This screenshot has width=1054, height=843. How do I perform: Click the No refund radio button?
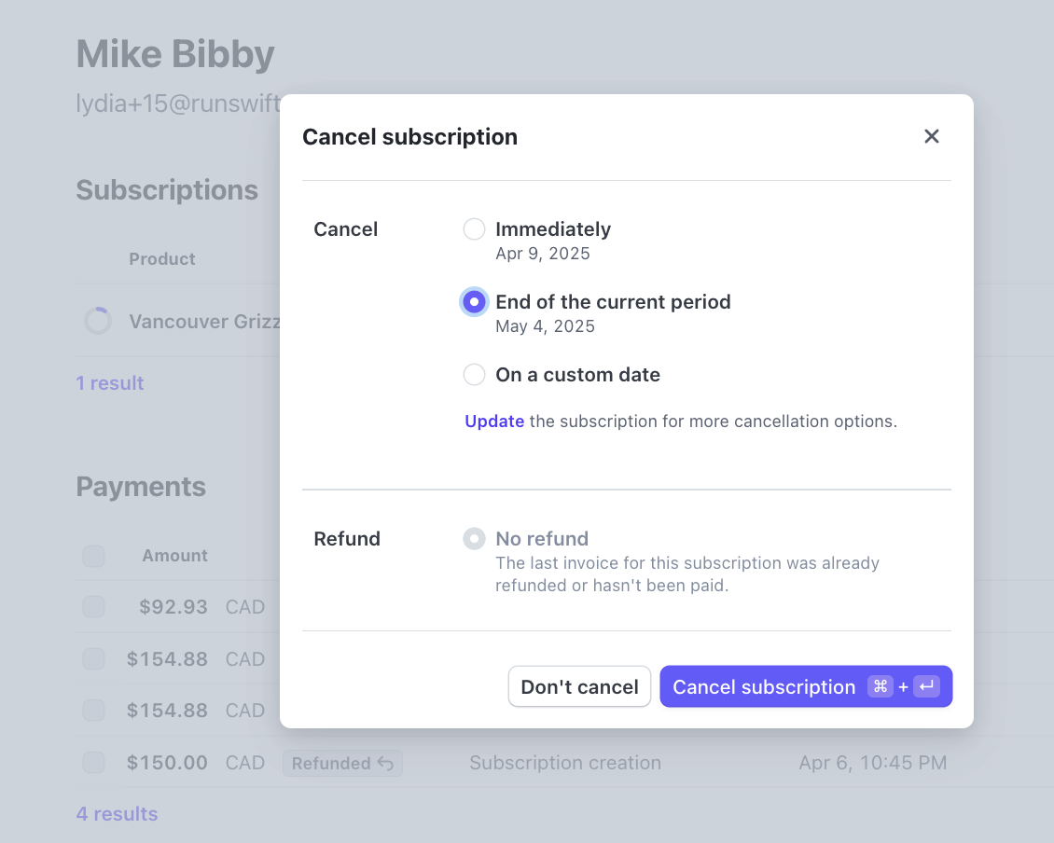(x=475, y=539)
